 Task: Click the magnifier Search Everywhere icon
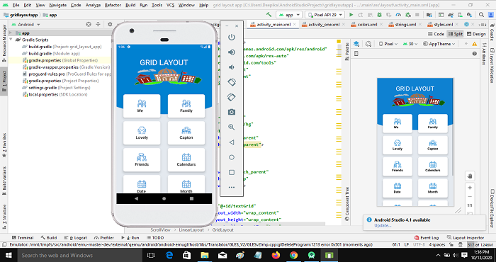(x=481, y=15)
